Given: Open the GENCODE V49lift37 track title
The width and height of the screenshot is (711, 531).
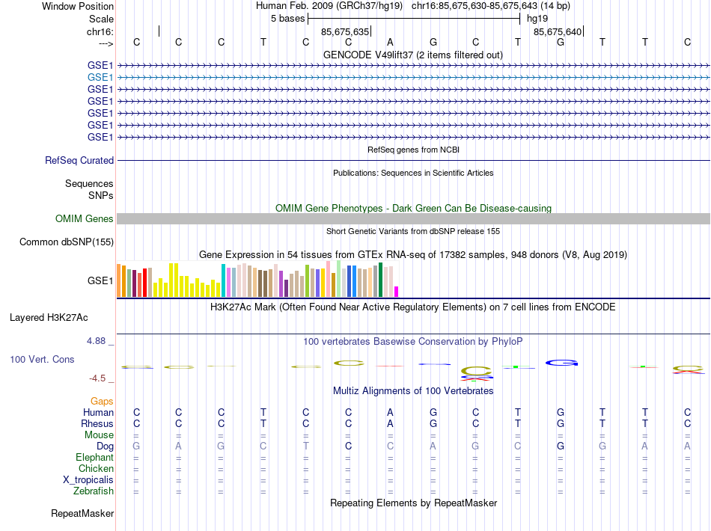Looking at the screenshot, I should coord(412,55).
